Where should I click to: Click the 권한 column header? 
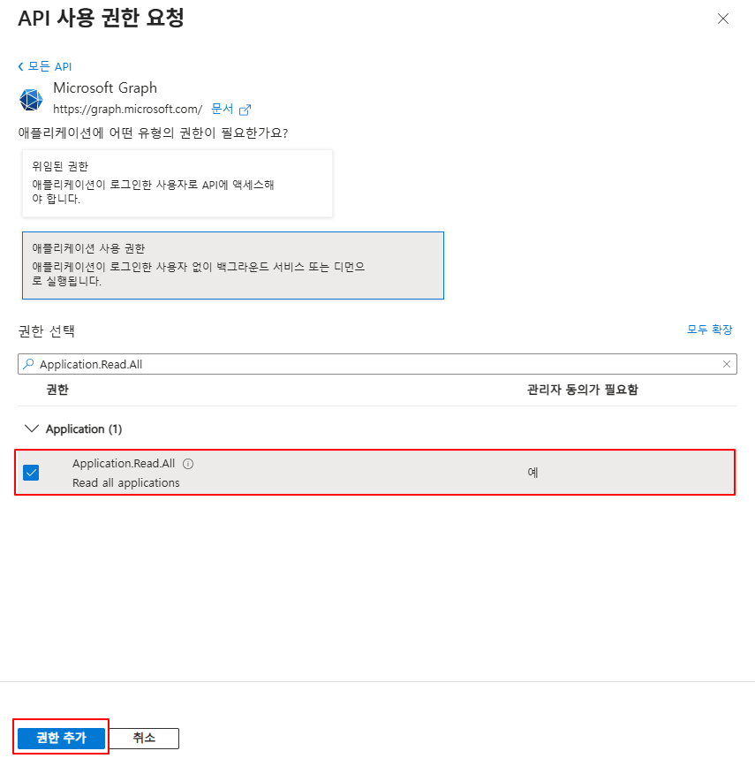pyautogui.click(x=57, y=390)
